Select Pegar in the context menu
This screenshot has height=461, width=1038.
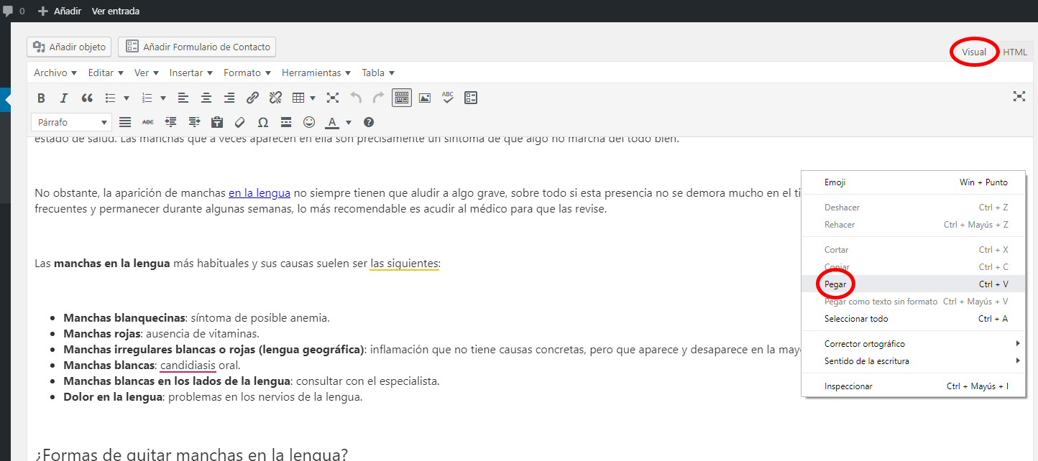click(835, 284)
